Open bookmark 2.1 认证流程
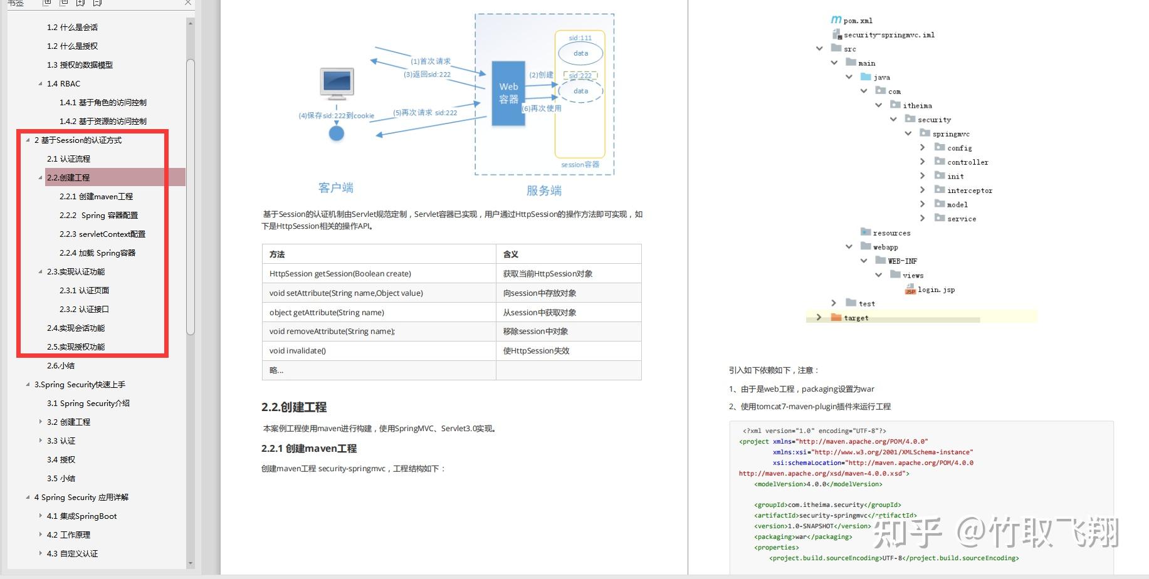Image resolution: width=1149 pixels, height=579 pixels. [68, 159]
